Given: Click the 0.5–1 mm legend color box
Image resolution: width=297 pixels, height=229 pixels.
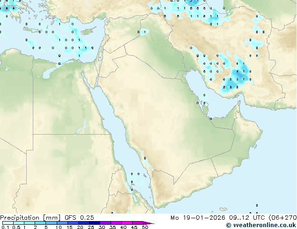Looking at the screenshot, I should [x=19, y=223].
